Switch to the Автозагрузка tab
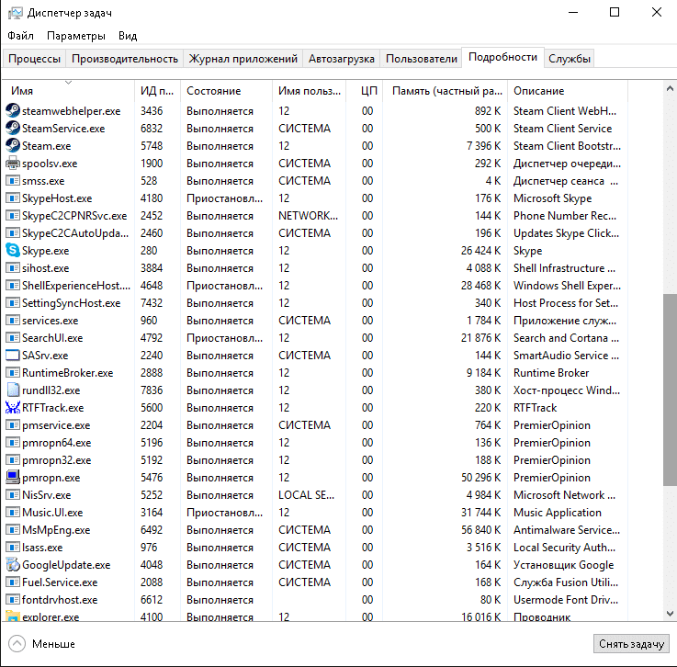Viewport: 677px width, 667px height. tap(341, 59)
